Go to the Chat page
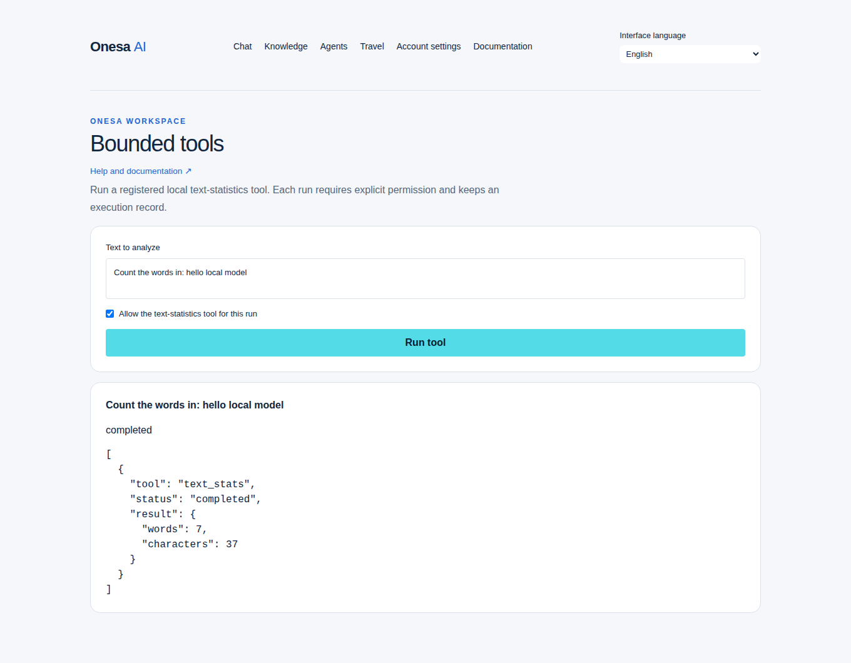The image size is (851, 663). (242, 46)
